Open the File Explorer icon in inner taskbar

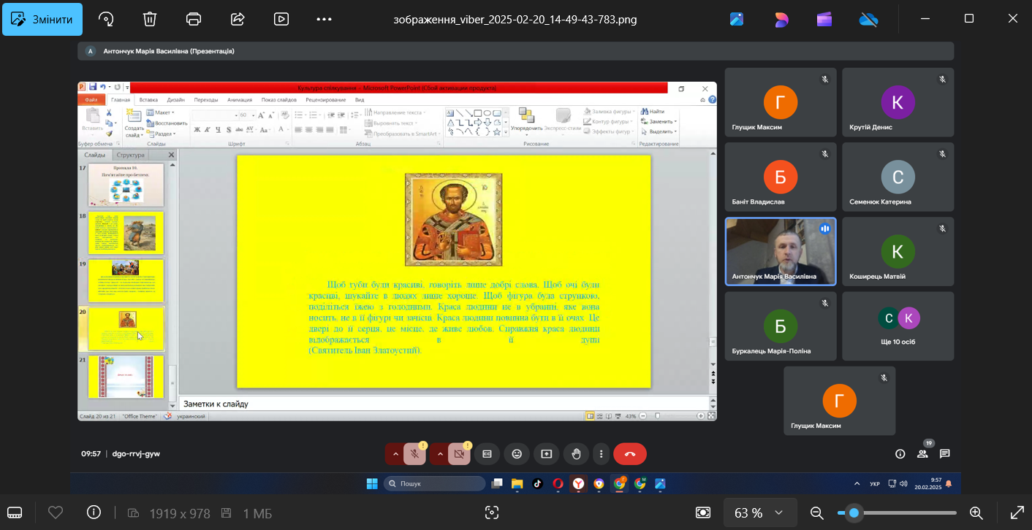pos(517,483)
